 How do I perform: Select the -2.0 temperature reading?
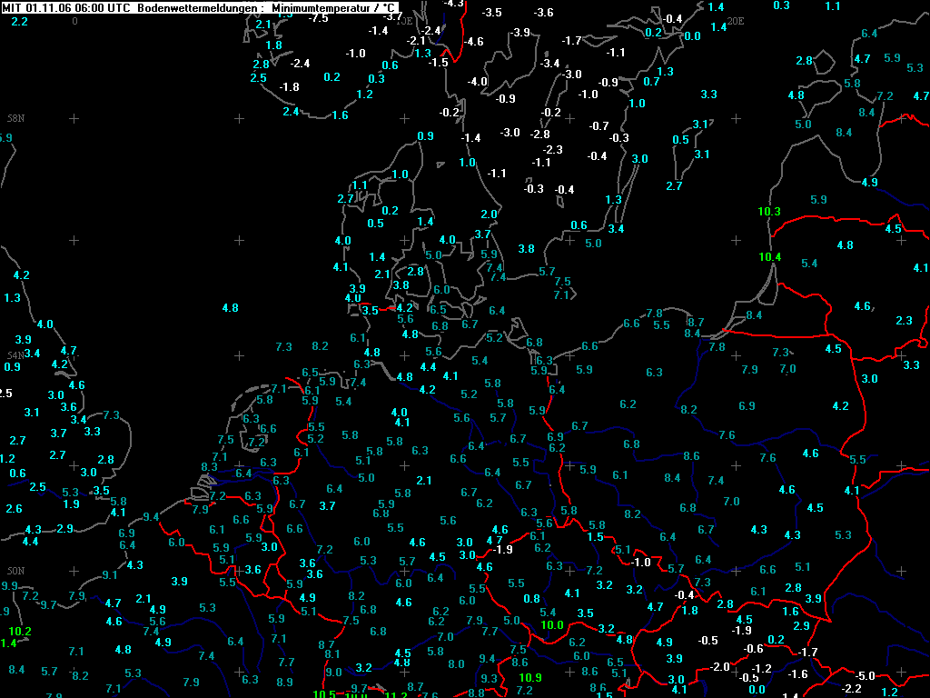pyautogui.click(x=719, y=666)
